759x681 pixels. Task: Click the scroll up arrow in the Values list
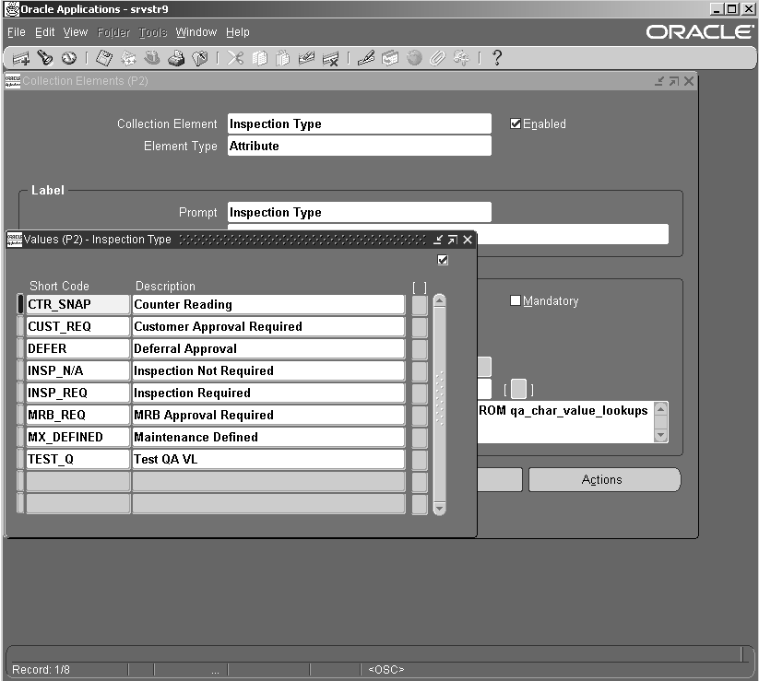(440, 300)
